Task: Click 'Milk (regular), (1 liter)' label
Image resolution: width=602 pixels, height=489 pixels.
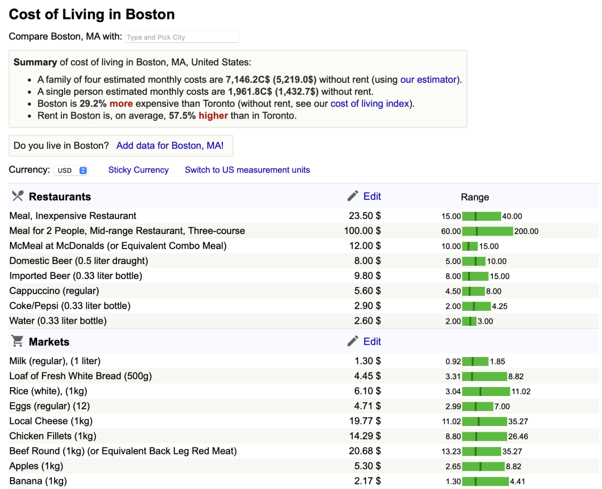Action: point(55,361)
